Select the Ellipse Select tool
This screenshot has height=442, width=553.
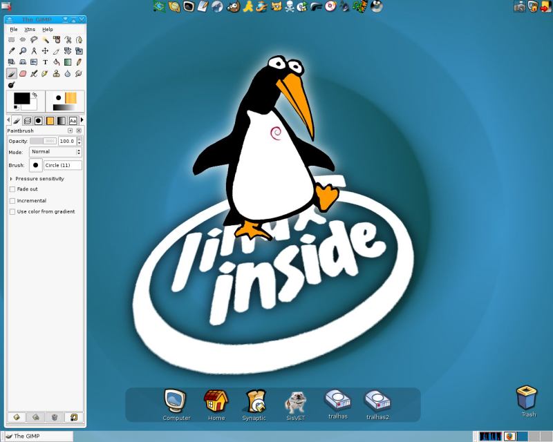coord(23,40)
